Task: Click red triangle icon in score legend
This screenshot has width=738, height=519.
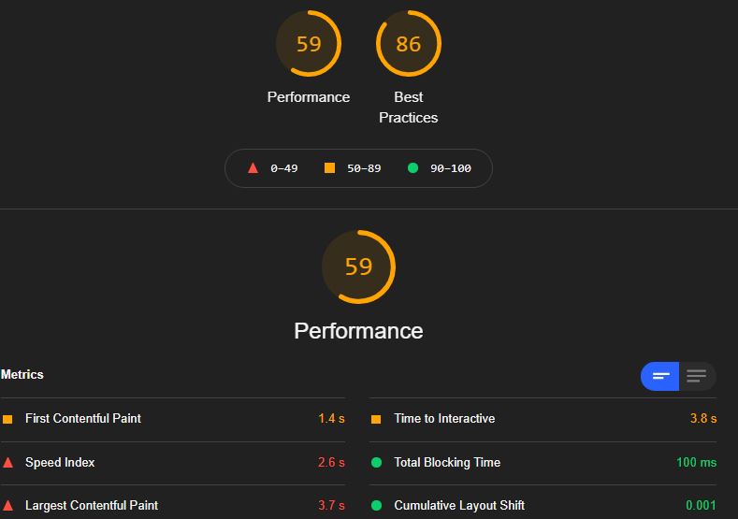Action: 253,168
